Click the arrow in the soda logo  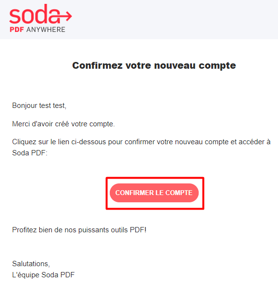[65, 16]
